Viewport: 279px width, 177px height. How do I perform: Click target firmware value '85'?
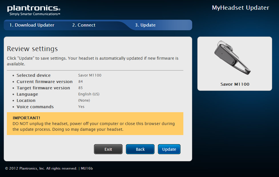pyautogui.click(x=81, y=88)
